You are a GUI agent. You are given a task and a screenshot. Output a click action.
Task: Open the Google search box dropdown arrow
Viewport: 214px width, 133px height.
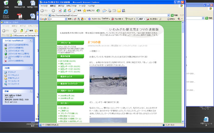tap(66, 19)
